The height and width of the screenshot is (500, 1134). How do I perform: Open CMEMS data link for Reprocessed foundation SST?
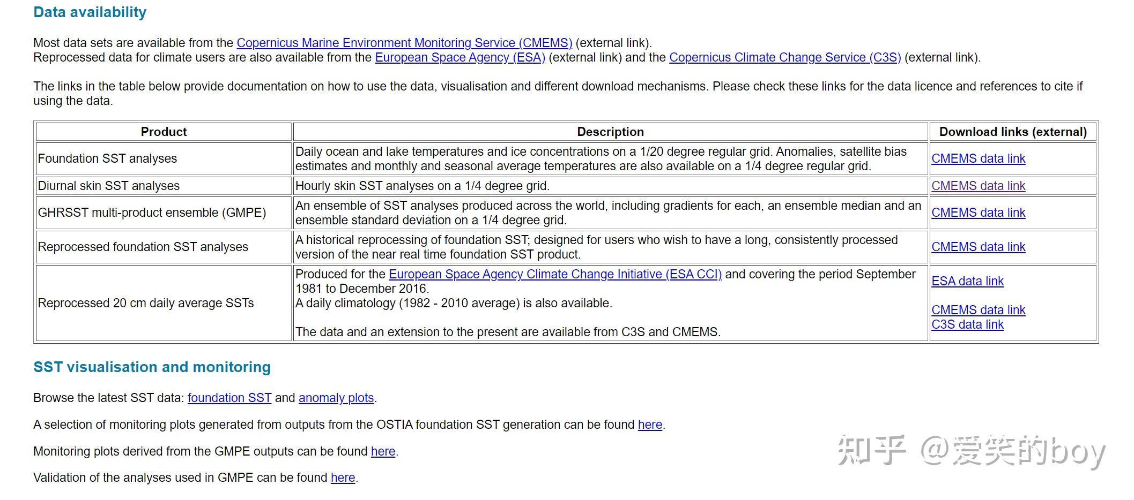978,247
